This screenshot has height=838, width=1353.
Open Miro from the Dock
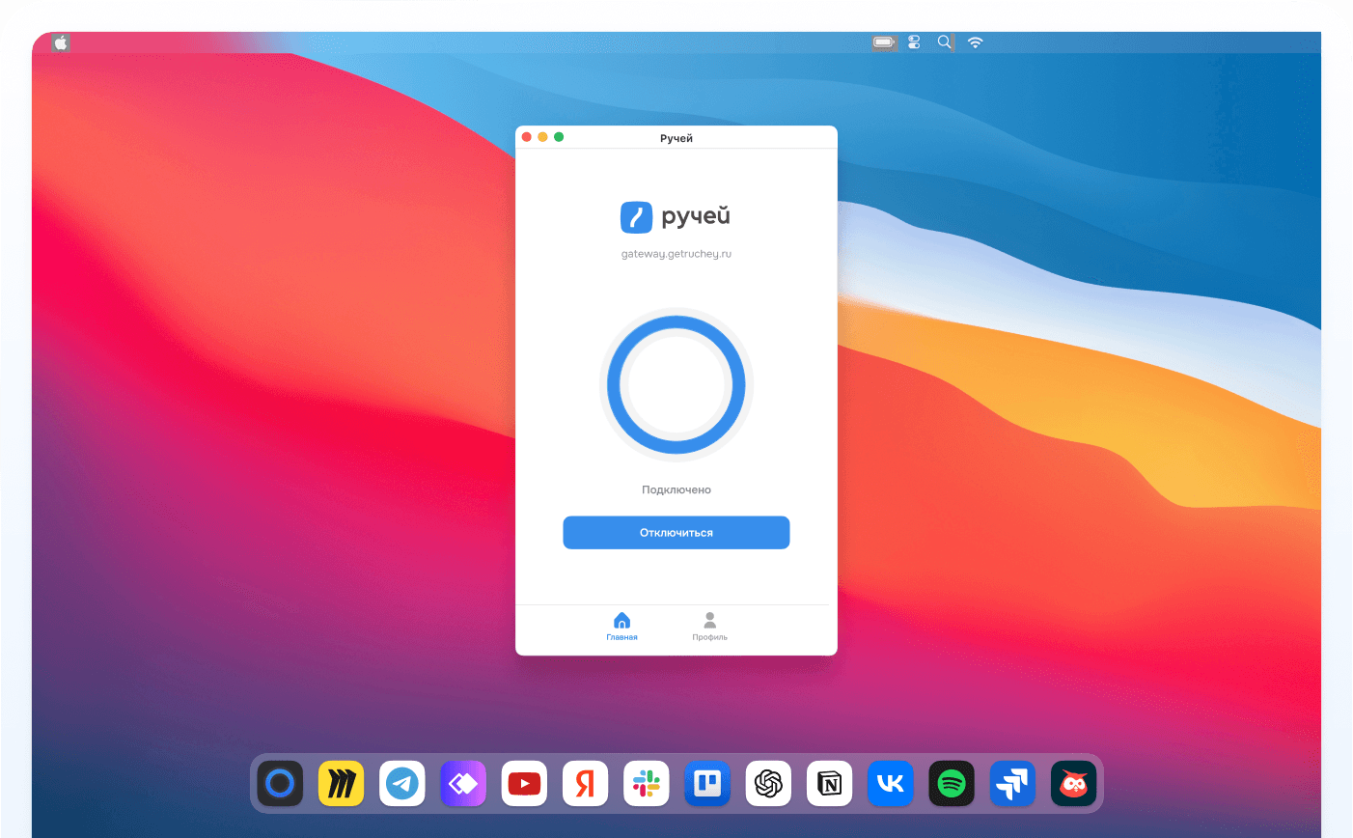click(x=341, y=783)
